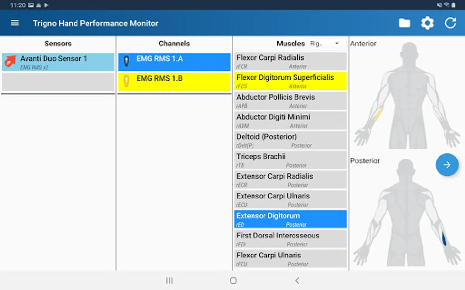Choose Extensor Digitorum muscle
Screen dimensions: 465x290
291,219
